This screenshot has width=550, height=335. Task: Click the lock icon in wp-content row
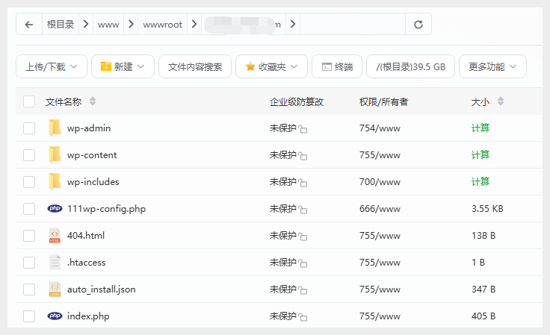click(303, 156)
